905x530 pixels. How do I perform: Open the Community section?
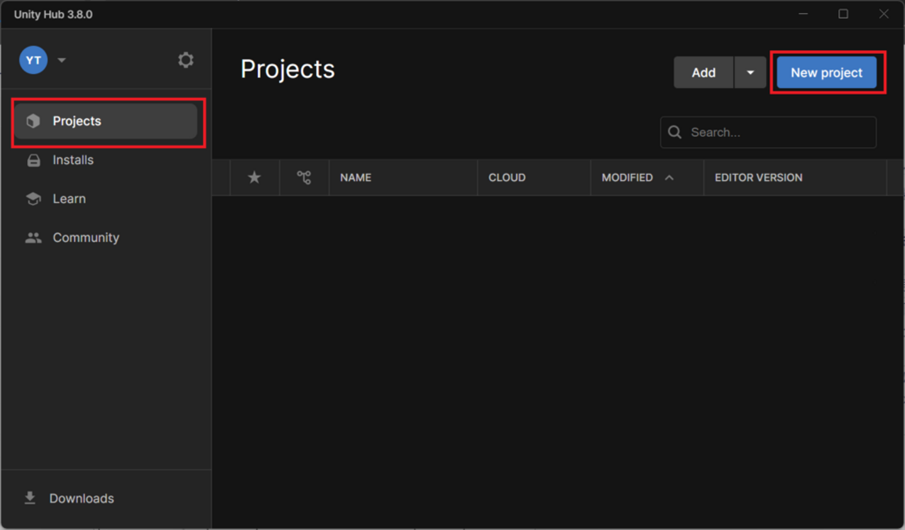[x=106, y=238]
